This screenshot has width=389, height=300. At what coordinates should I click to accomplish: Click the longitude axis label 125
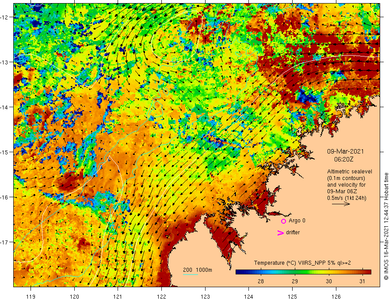pyautogui.click(x=292, y=296)
